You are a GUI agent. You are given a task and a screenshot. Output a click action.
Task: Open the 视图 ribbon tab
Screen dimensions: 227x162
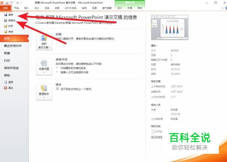[94, 8]
